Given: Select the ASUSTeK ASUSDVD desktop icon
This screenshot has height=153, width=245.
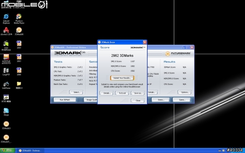Looking at the screenshot, I should click(6, 59).
